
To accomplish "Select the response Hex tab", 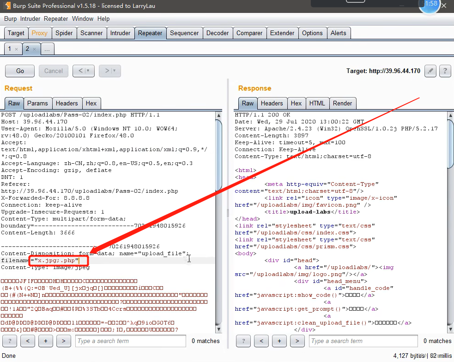I will [x=296, y=104].
